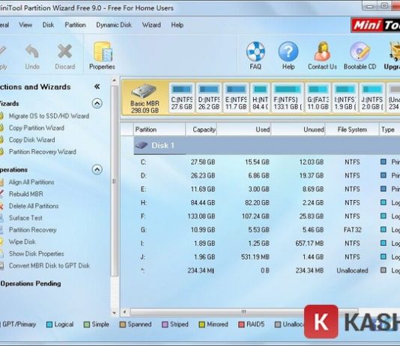Start the Partition Recovery Wizard

[43, 152]
